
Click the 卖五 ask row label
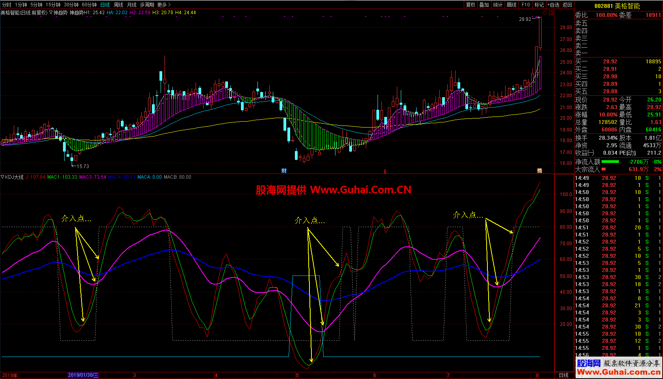(x=581, y=24)
